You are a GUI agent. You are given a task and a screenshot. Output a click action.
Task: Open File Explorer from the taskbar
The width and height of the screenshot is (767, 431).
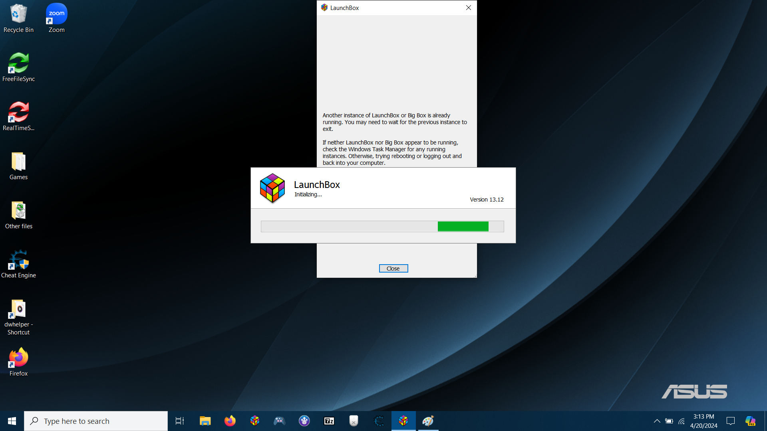pyautogui.click(x=205, y=421)
